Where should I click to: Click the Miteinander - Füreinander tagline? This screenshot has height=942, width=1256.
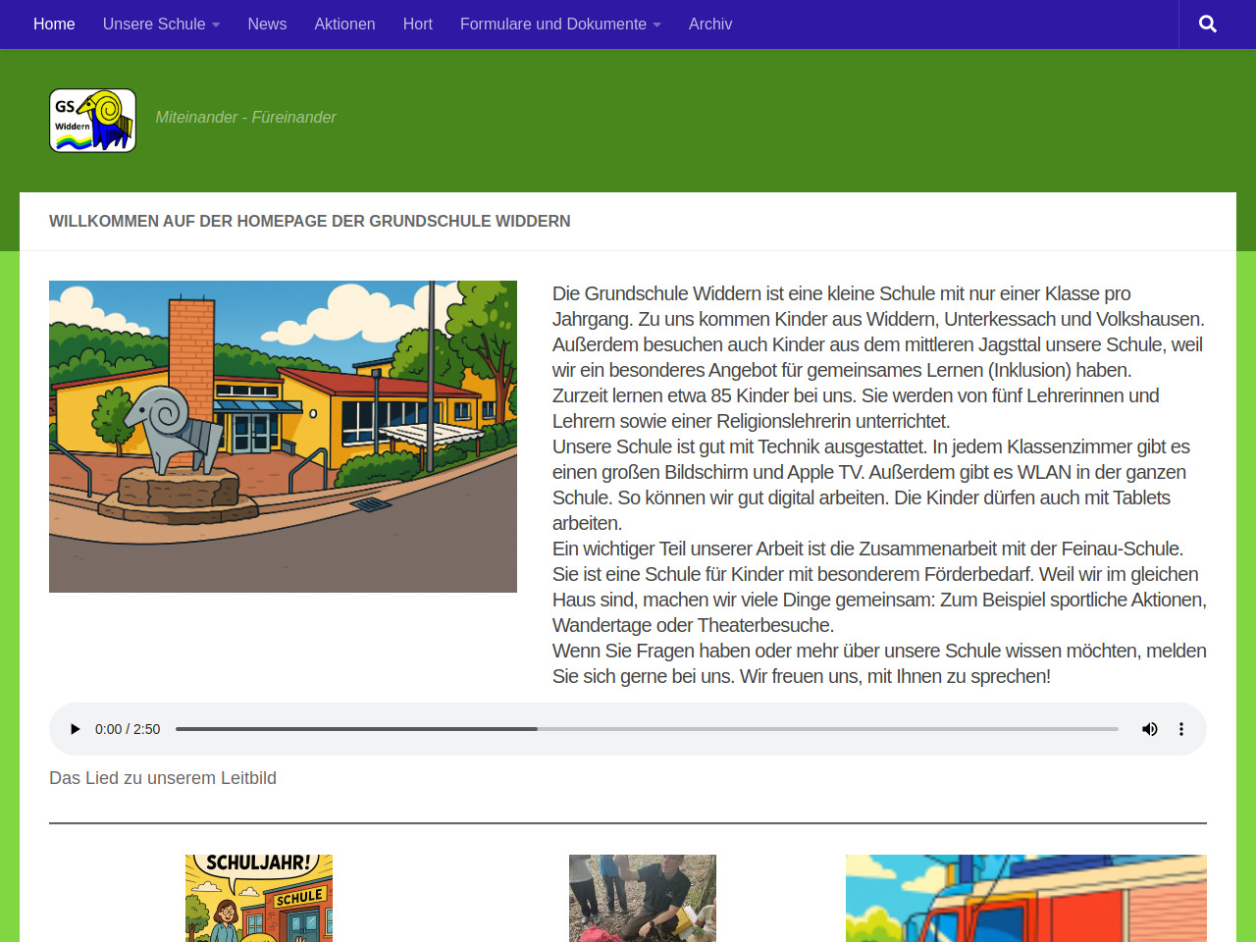coord(245,117)
